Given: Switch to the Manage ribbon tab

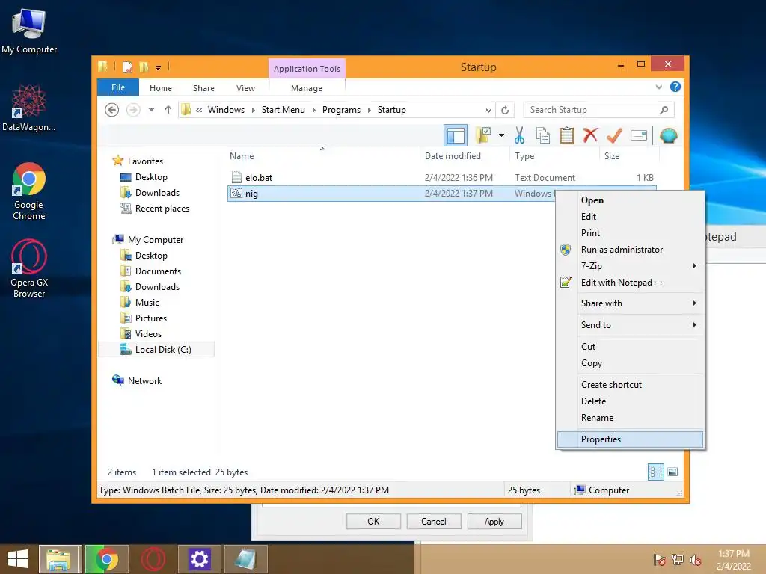Looking at the screenshot, I should [307, 88].
